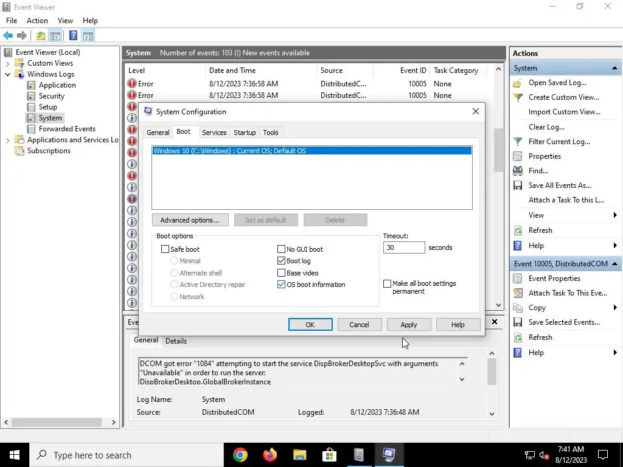
Task: Expand Applications and Services Logs node
Action: 7,140
